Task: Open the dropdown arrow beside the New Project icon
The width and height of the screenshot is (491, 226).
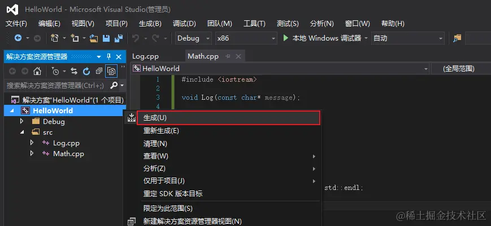Action: [64, 38]
